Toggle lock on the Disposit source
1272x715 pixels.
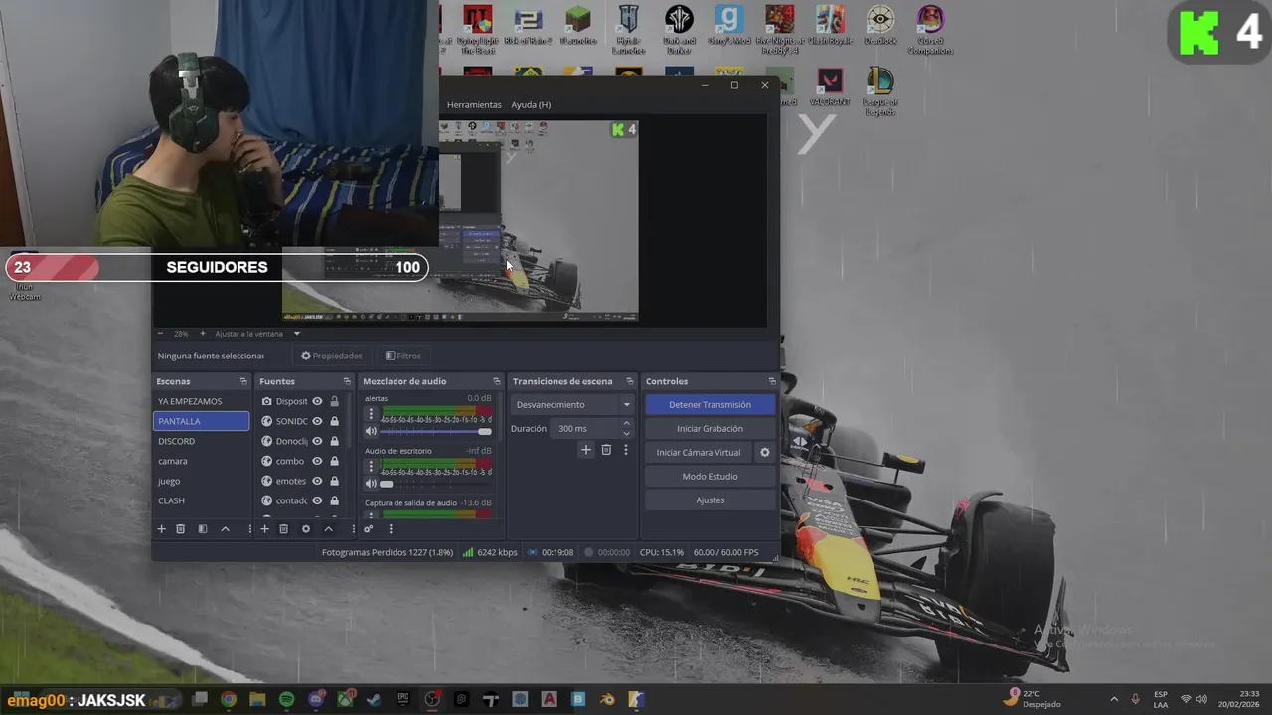pyautogui.click(x=334, y=401)
